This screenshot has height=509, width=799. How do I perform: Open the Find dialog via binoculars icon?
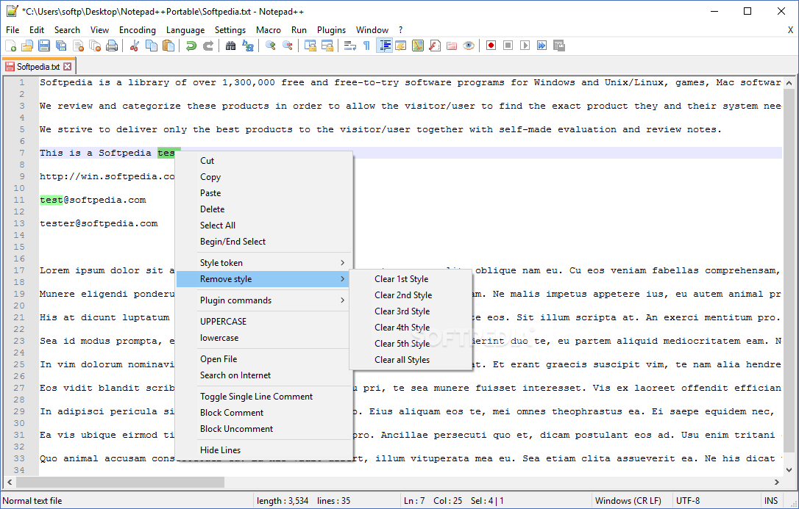click(x=230, y=45)
